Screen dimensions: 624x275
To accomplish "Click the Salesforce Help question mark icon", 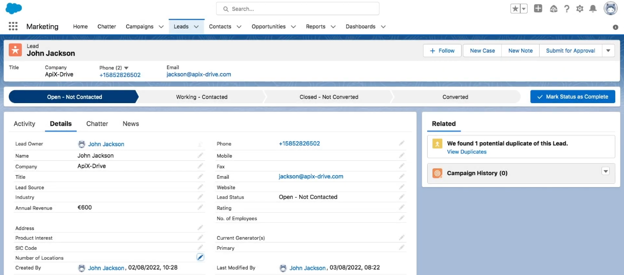I will (x=566, y=8).
